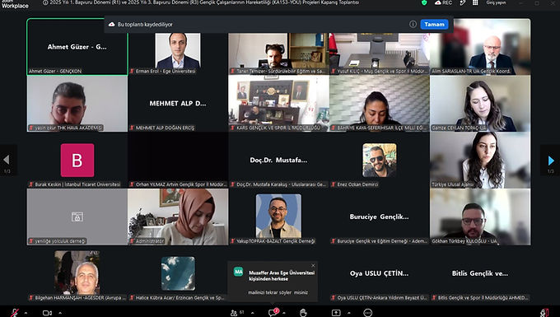Viewport: 560px width, 317px height.
Task: Click the raise hand reactions icon
Action: (303, 313)
